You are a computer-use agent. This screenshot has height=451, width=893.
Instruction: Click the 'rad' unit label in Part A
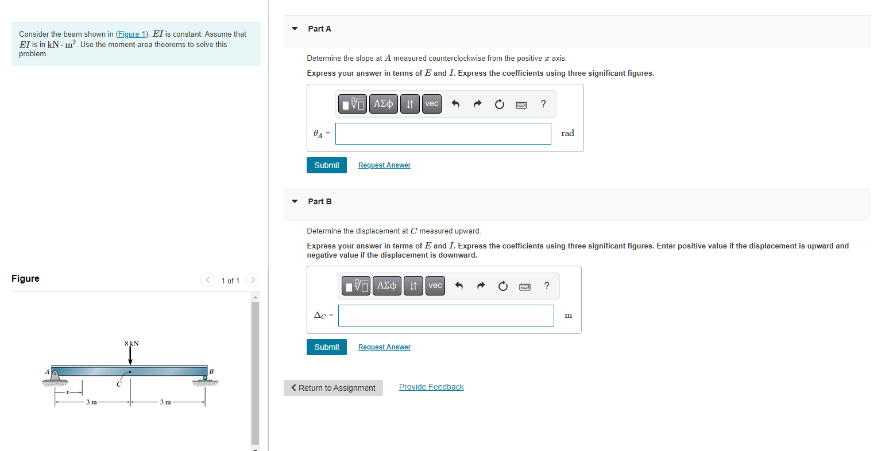tap(567, 133)
